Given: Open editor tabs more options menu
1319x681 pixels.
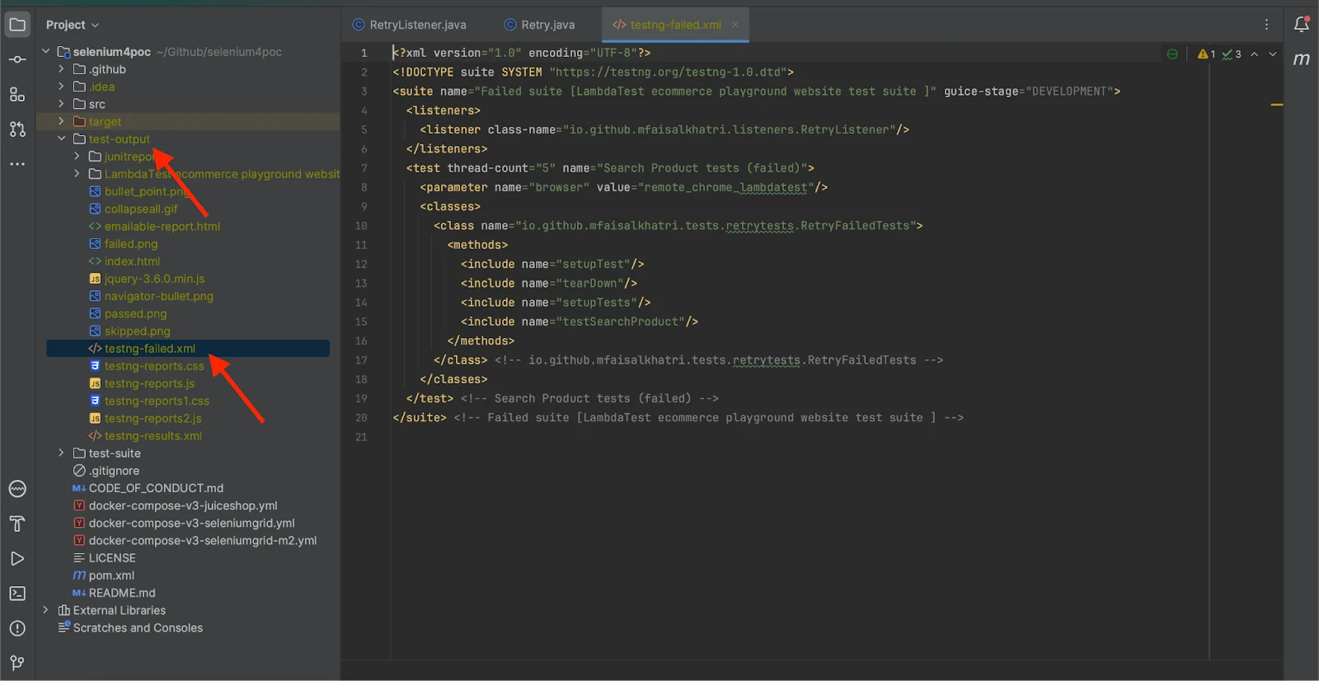Looking at the screenshot, I should click(1267, 25).
